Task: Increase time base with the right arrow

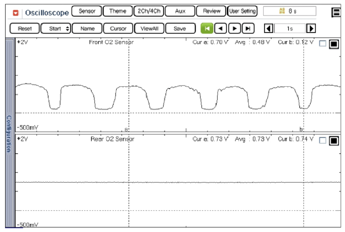Action: click(x=311, y=29)
